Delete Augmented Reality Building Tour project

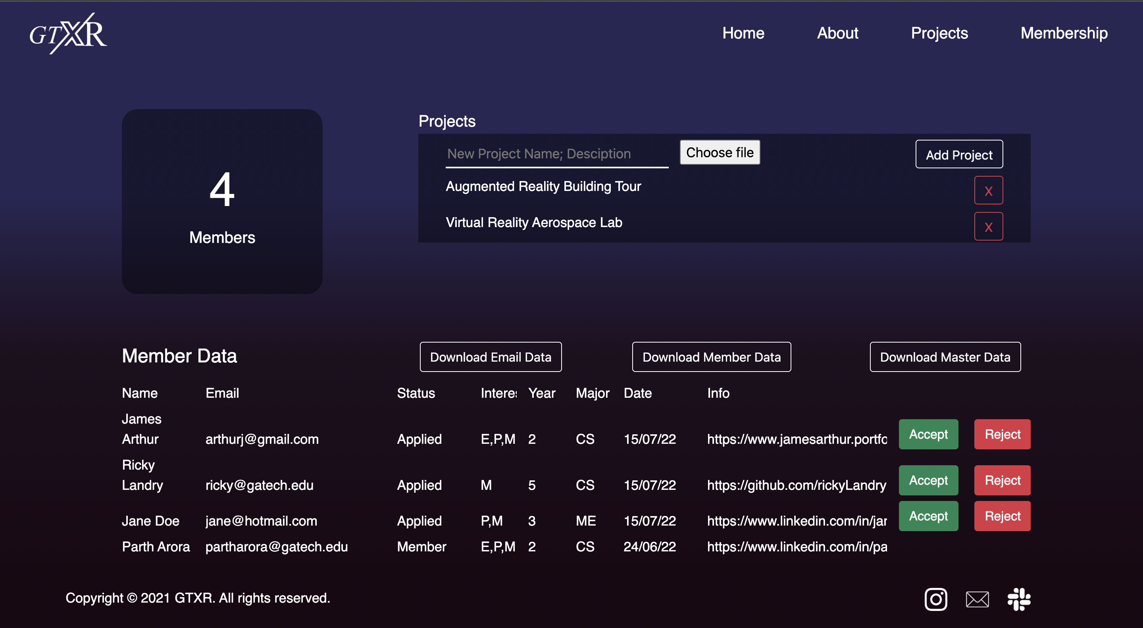[988, 191]
